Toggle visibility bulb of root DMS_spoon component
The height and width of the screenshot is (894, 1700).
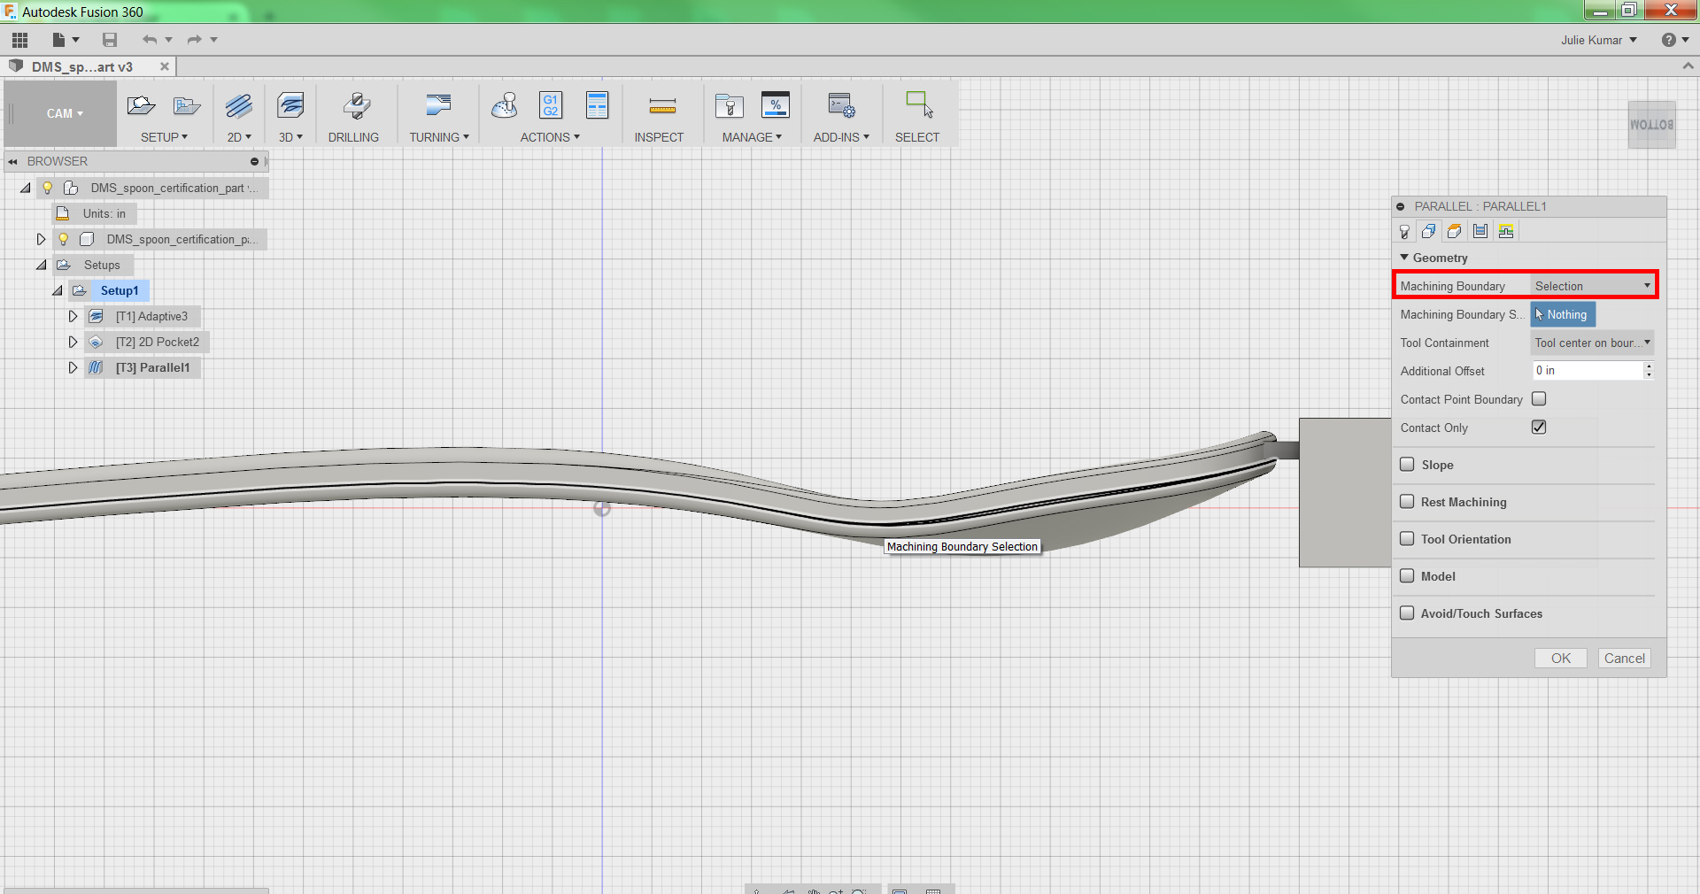48,188
